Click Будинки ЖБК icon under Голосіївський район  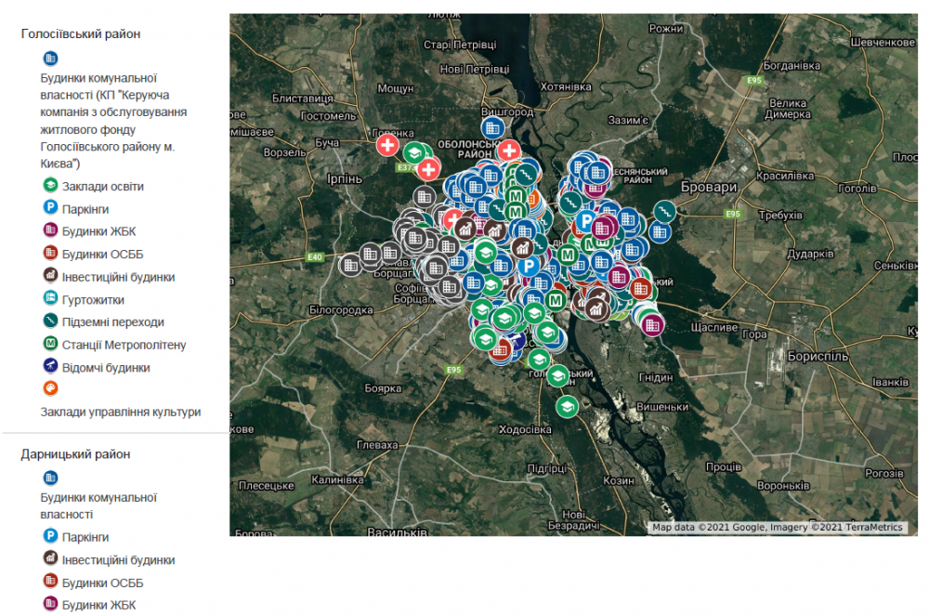tap(50, 231)
